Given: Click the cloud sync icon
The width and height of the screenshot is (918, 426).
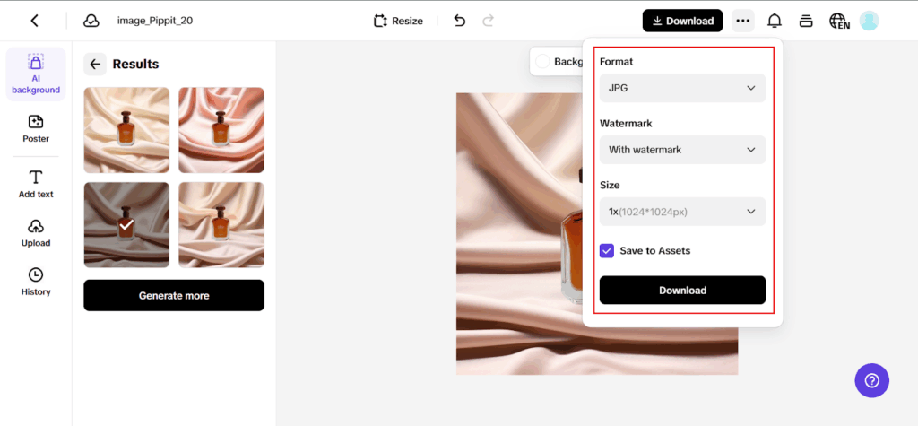Looking at the screenshot, I should 91,21.
